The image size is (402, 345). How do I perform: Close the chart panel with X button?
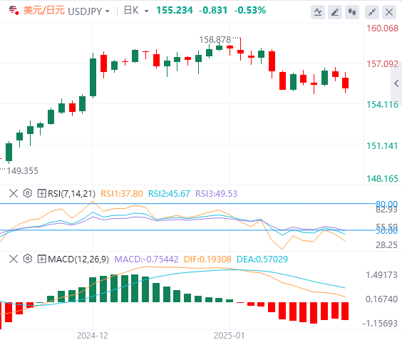coord(389,12)
